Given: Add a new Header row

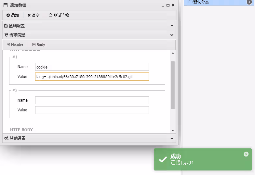Looking at the screenshot, I should tap(15, 45).
